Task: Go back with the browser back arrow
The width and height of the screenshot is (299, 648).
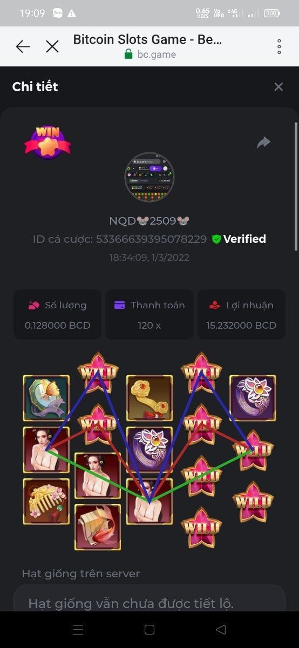Action: (x=23, y=46)
